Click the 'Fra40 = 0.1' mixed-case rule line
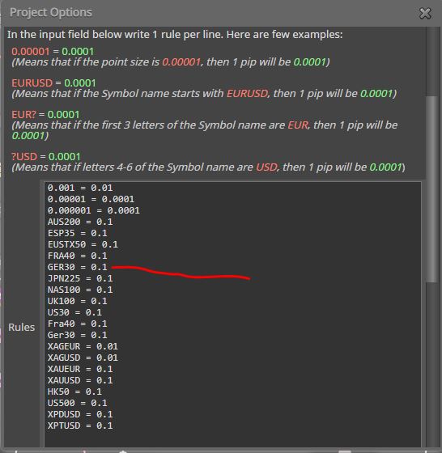The height and width of the screenshot is (453, 442). tap(77, 324)
